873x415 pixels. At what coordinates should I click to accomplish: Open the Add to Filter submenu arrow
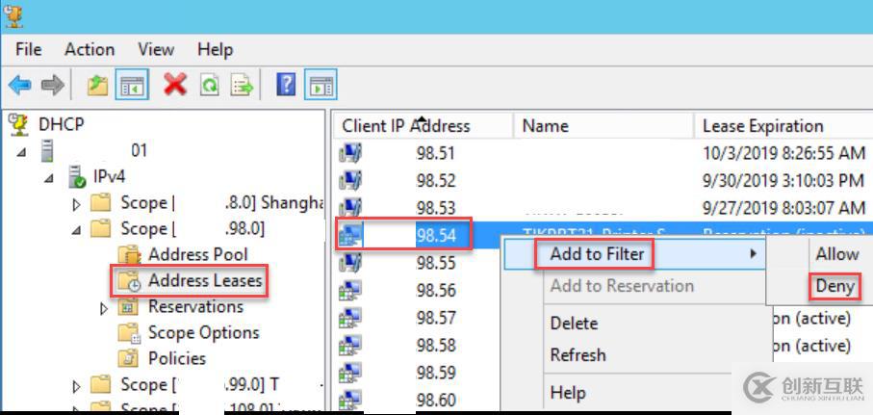[754, 254]
